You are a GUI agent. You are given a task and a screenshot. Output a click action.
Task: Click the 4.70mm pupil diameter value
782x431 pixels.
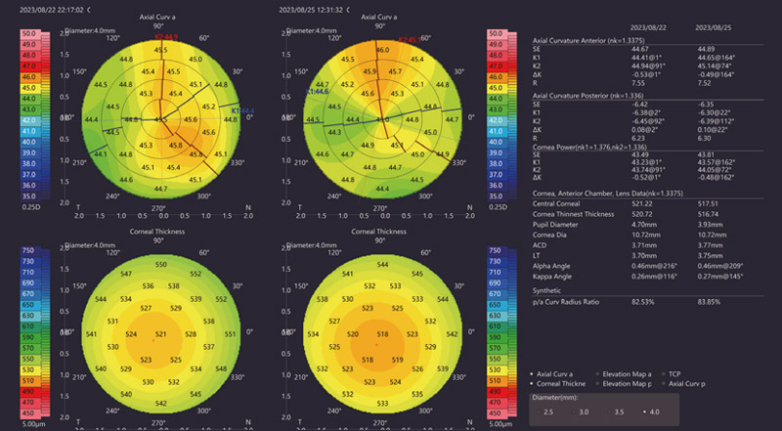tap(643, 225)
